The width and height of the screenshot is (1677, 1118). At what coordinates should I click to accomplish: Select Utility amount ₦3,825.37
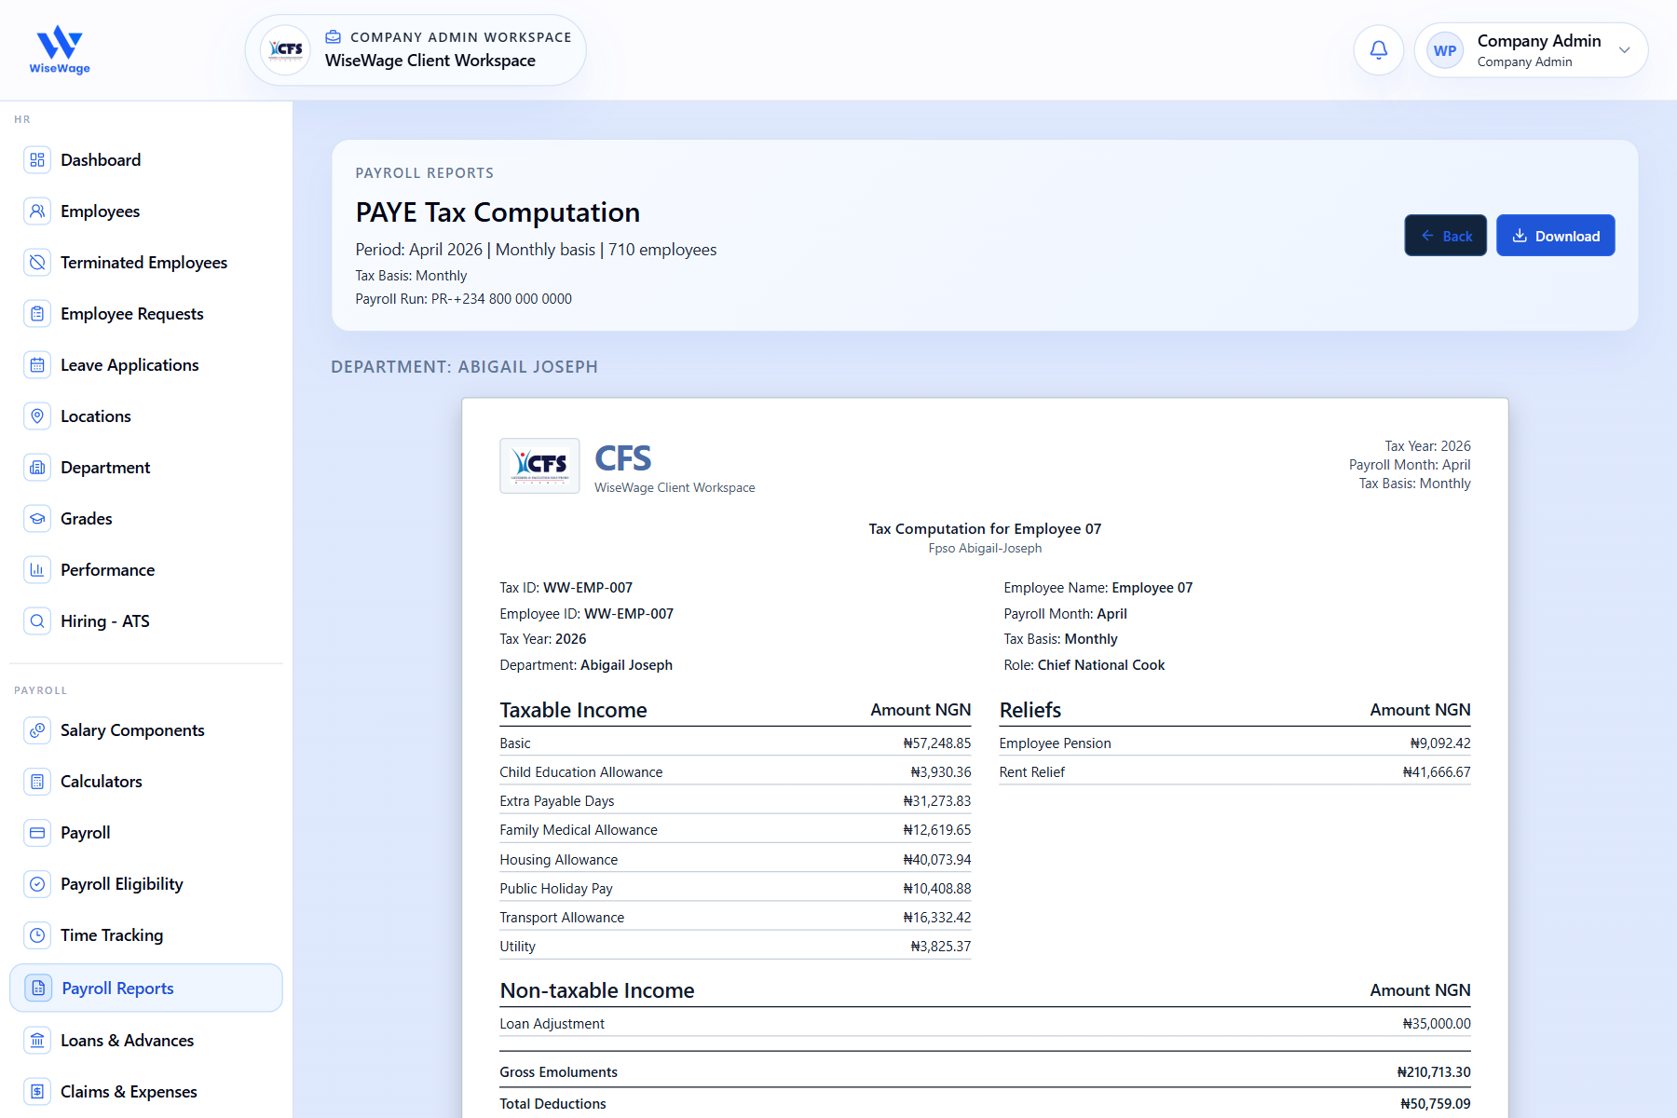[x=940, y=947]
